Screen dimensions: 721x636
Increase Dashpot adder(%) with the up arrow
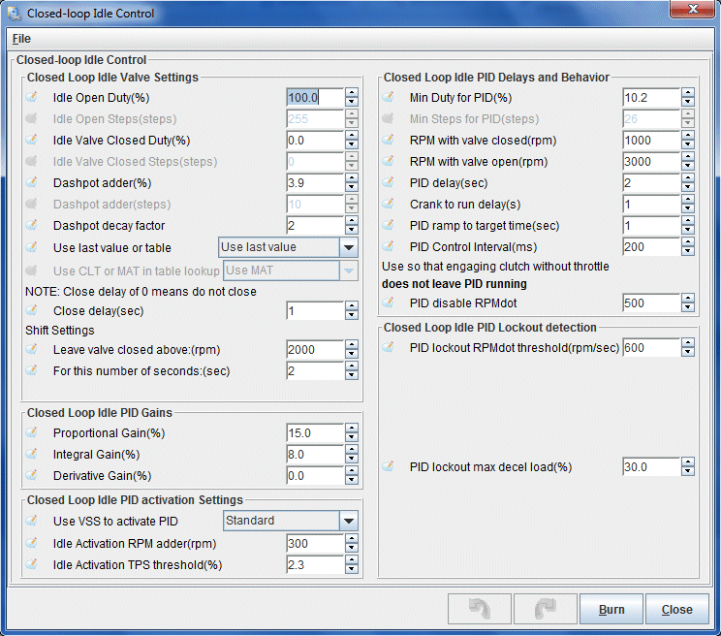[x=352, y=178]
